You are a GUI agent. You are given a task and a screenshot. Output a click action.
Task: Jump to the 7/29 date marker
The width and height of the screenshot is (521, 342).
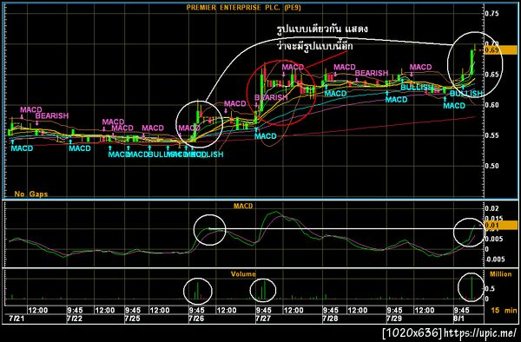394,319
